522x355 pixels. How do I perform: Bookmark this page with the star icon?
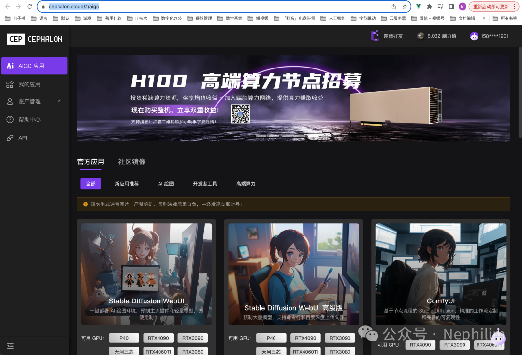405,7
